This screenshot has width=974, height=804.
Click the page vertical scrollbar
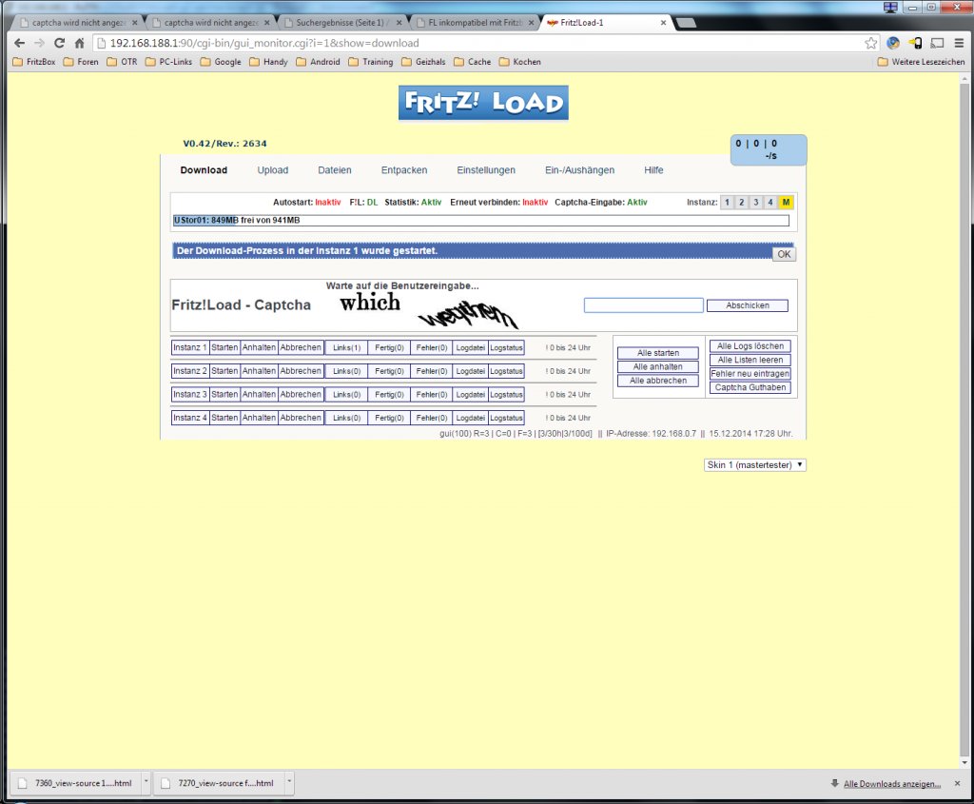(x=964, y=421)
